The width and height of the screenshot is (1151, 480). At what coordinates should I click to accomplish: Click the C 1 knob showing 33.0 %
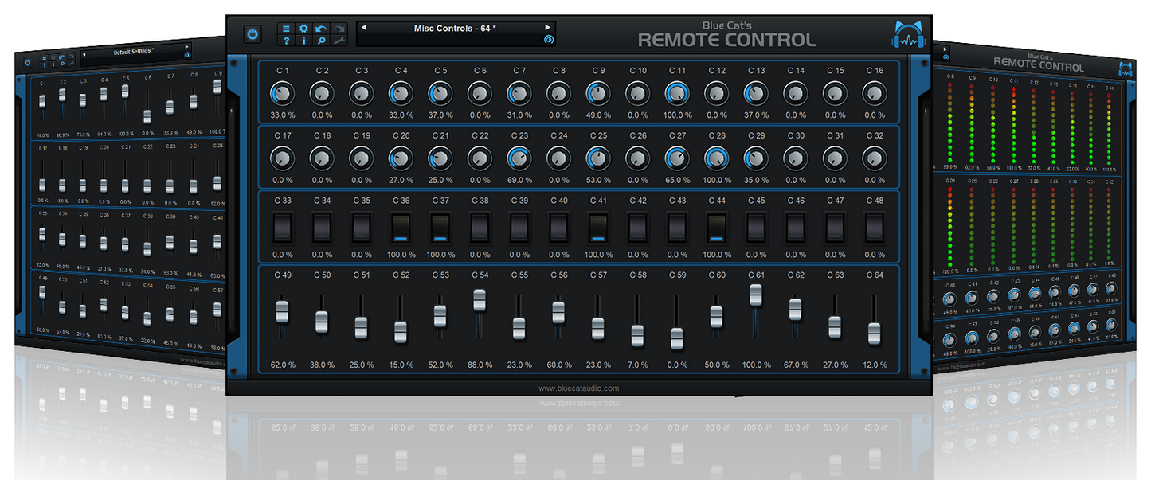[x=282, y=93]
